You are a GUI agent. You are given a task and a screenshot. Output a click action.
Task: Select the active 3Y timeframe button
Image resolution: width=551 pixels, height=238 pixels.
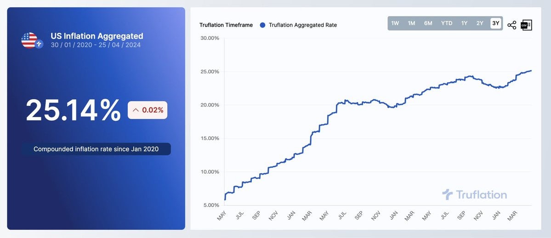(495, 23)
